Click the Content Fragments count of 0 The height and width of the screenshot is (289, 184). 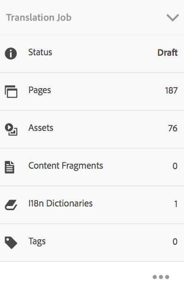175,166
